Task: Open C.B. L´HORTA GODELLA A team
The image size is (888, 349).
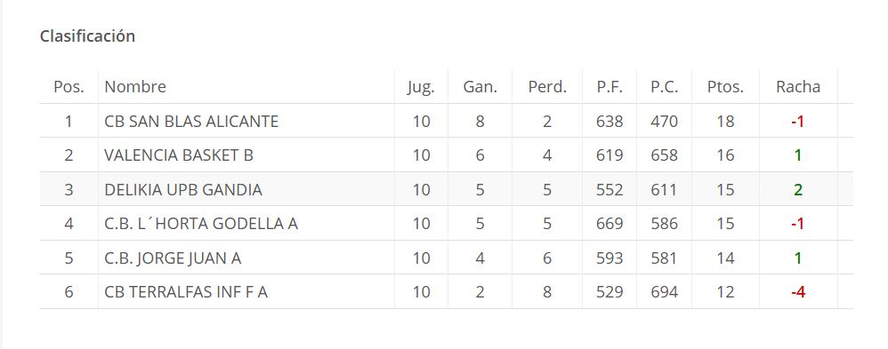Action: (201, 224)
